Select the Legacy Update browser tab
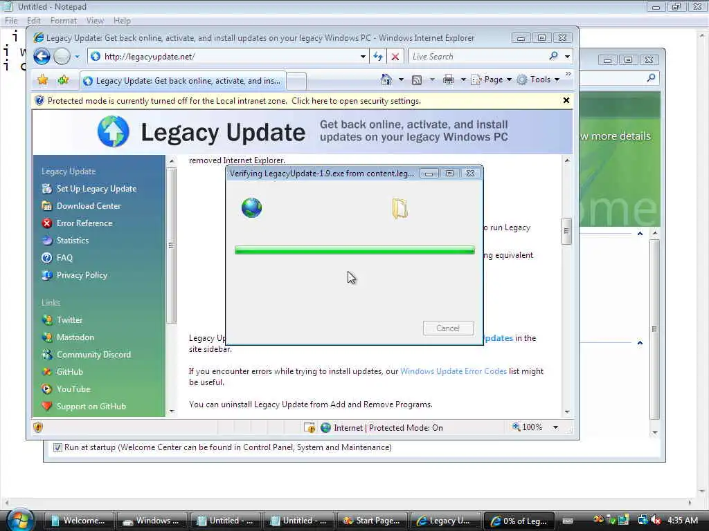Viewport: 709px width, 531px height. [x=183, y=81]
